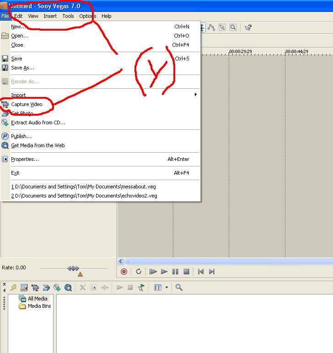Choose Open... from File menu
Viewport: 333px width, 353px height.
(x=100, y=36)
